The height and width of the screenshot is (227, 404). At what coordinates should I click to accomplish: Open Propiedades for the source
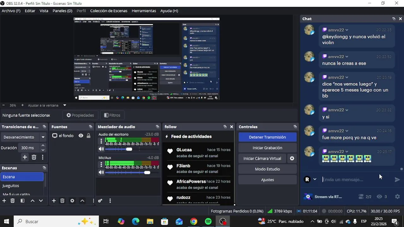click(80, 115)
